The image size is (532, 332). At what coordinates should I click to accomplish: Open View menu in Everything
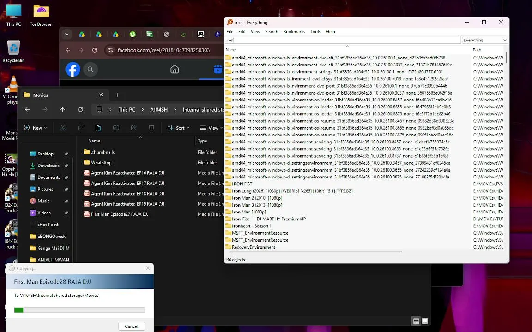click(255, 31)
